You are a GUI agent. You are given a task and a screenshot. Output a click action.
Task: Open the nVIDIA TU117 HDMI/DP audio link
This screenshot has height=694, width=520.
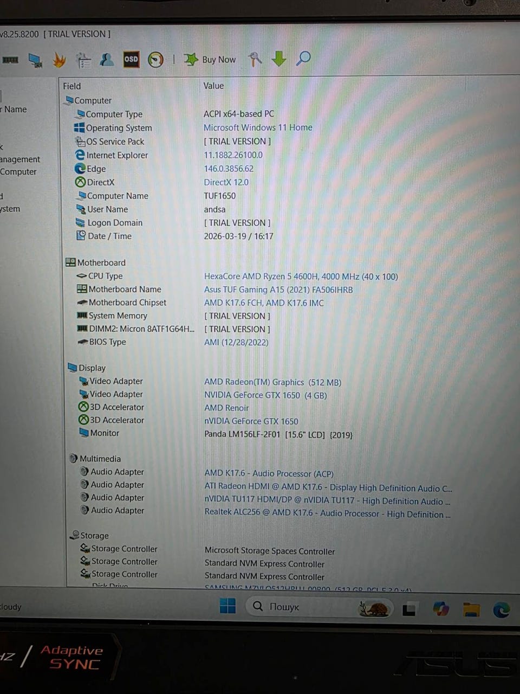pos(327,500)
